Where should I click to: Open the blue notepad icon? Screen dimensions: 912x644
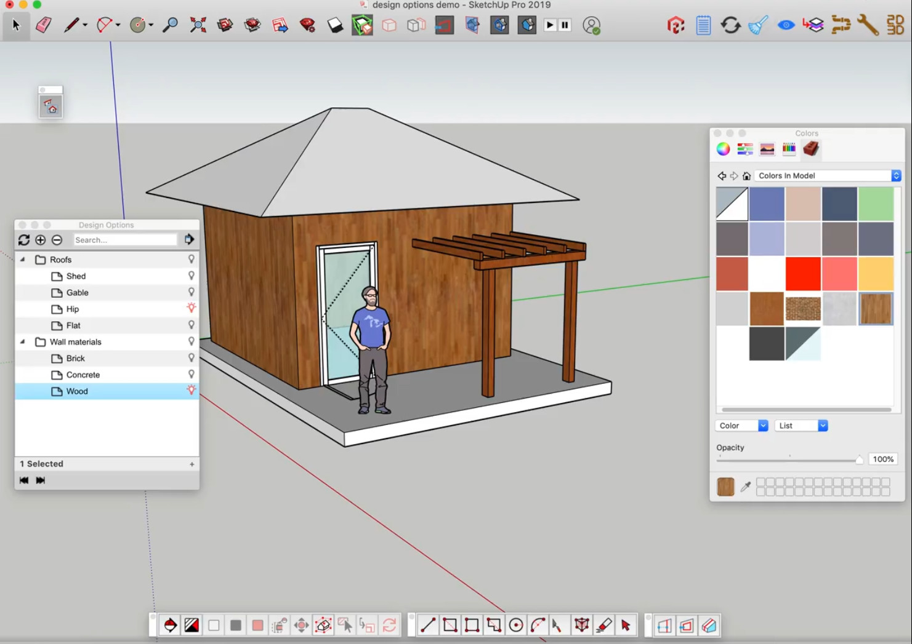coord(703,25)
